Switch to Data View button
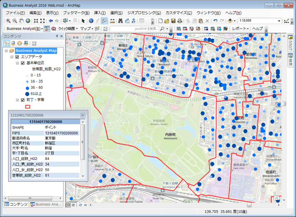Image resolution: width=296 pixels, height=217 pixels. (x=68, y=205)
